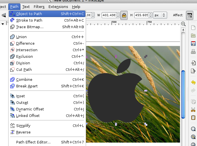
Task: Click the Paste clipboard icon
Action: 193,118
